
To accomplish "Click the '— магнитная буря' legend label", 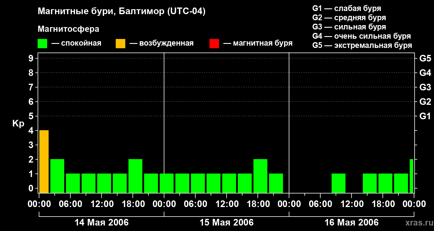I will 258,44.
